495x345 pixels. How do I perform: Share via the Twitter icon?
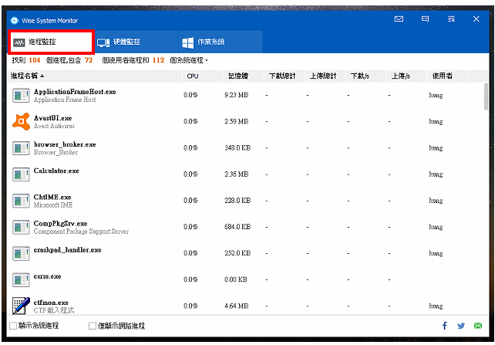[x=461, y=326]
